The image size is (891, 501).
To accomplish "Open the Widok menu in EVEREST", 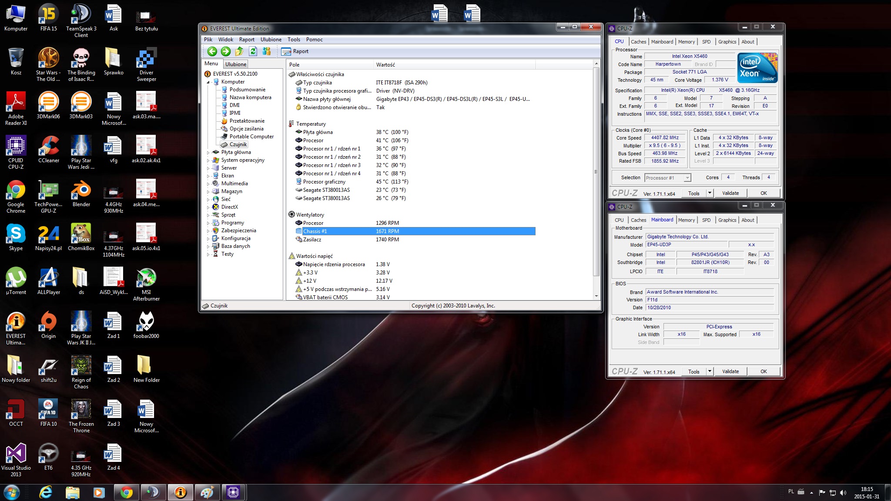I will tap(225, 40).
